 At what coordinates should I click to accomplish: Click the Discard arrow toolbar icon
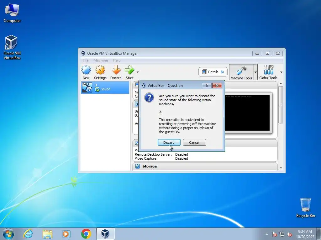[116, 72]
